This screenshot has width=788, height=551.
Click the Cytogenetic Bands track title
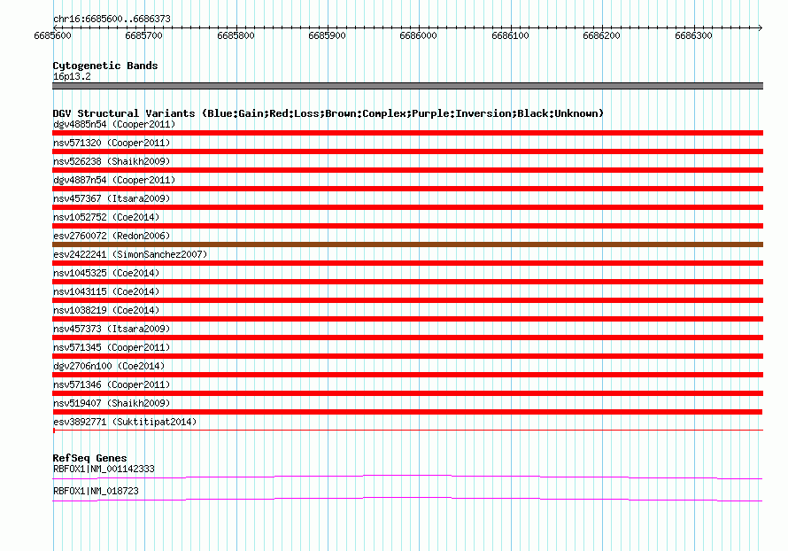tap(105, 66)
